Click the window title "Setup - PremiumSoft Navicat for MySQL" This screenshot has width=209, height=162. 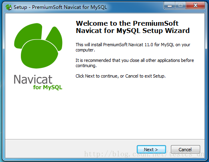60,7
